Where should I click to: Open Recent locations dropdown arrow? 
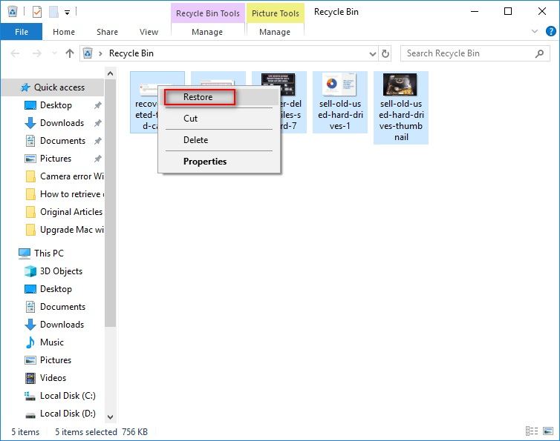[54, 53]
